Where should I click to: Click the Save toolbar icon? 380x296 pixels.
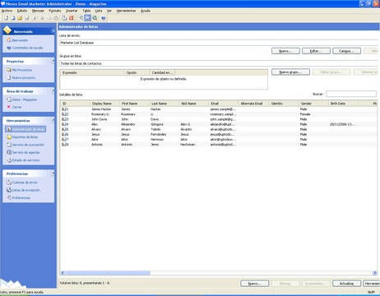click(x=27, y=18)
